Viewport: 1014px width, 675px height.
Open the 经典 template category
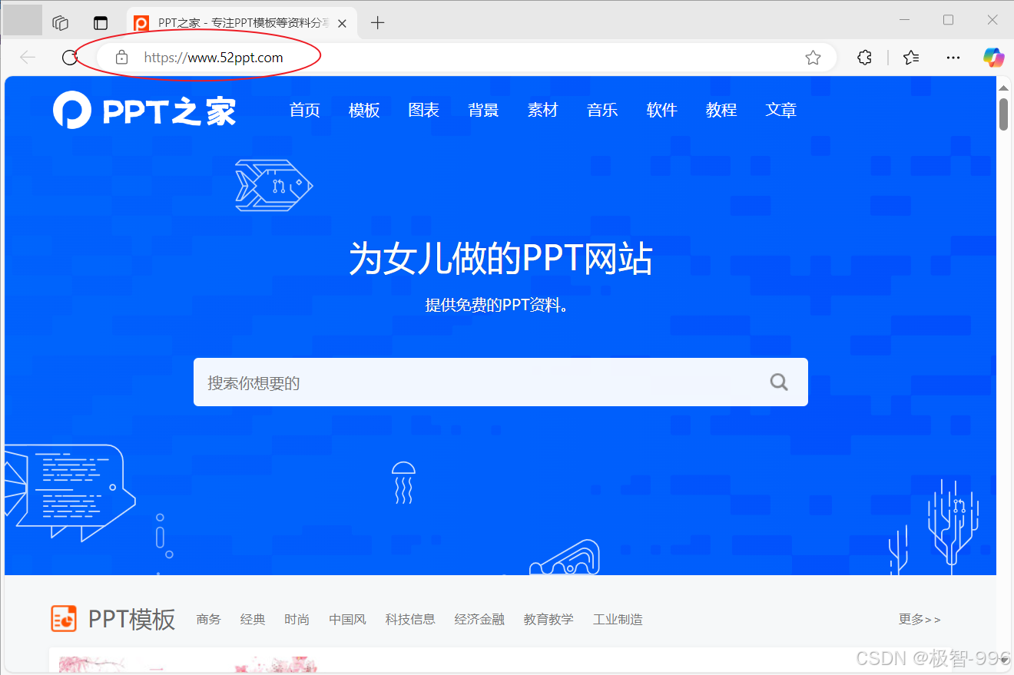click(253, 619)
